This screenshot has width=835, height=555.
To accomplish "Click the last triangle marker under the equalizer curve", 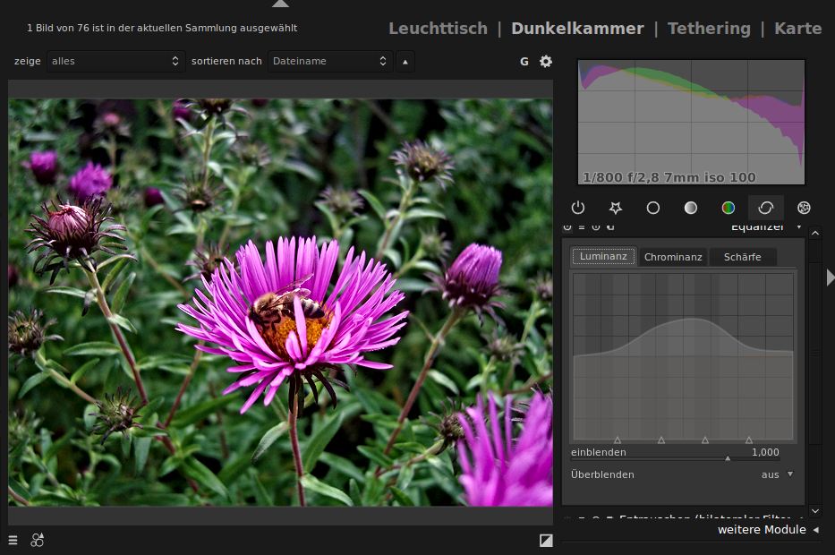I will coord(749,440).
